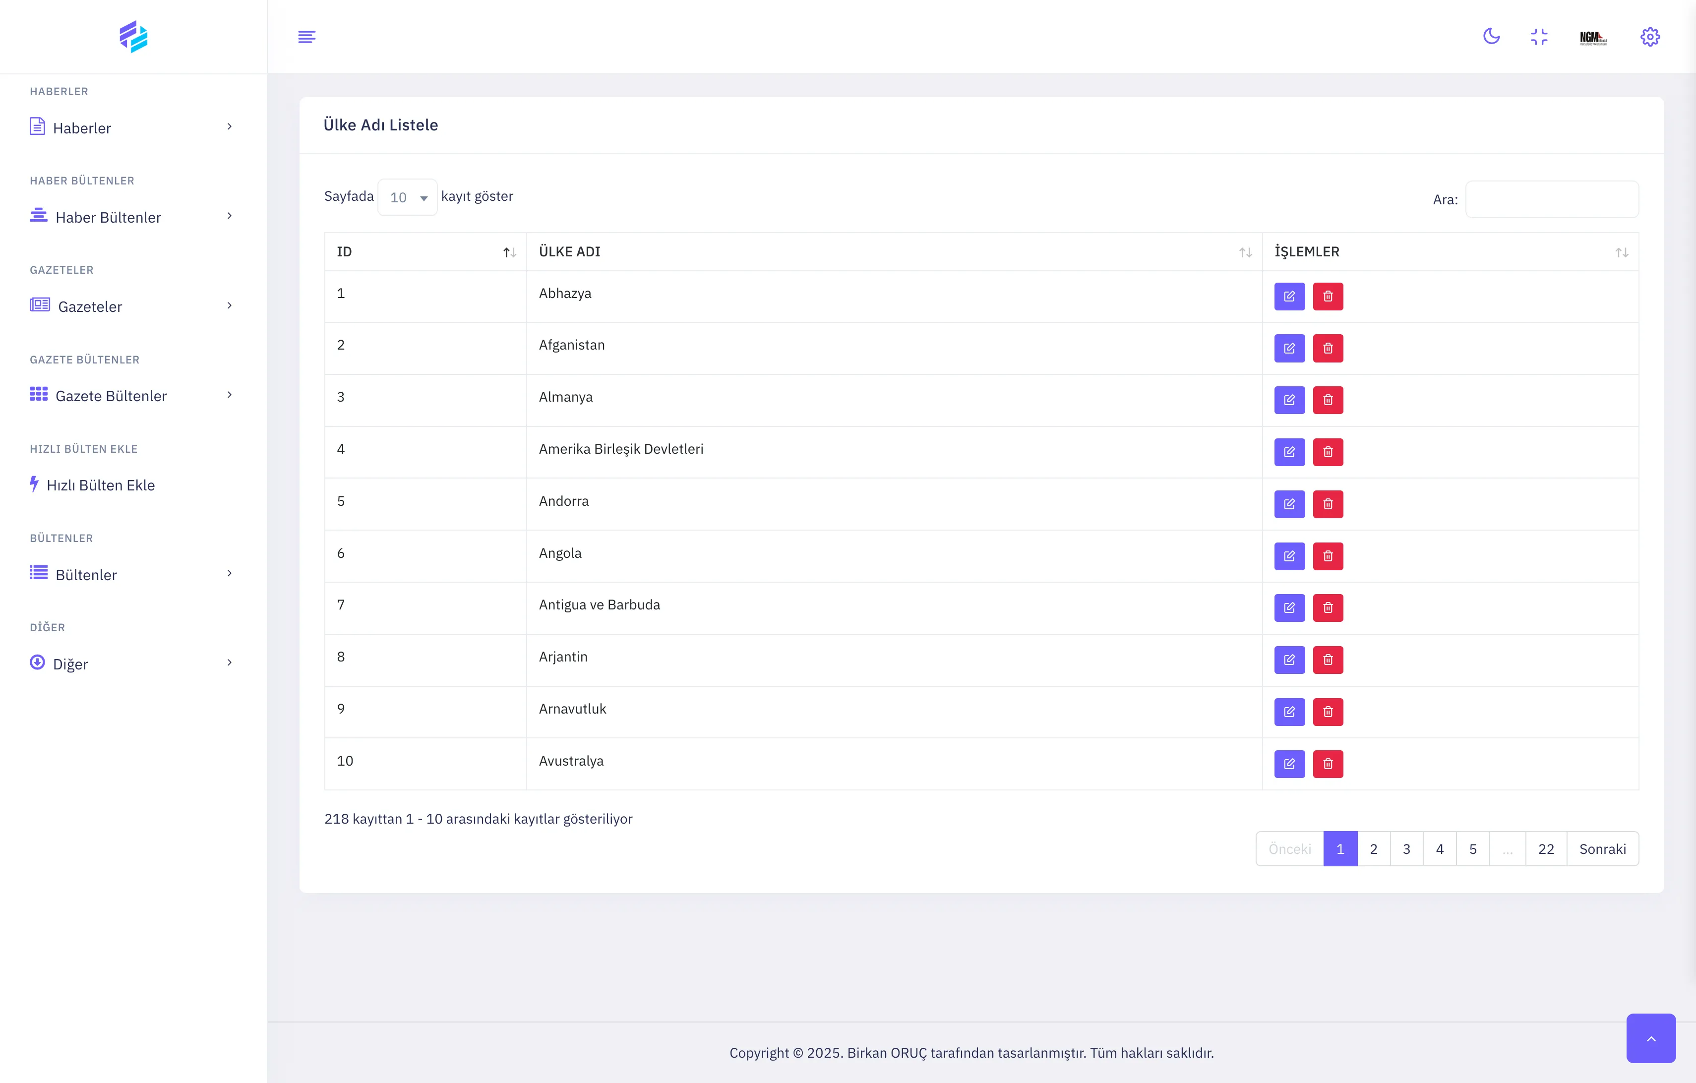Exit fullscreen using the collapse icon
Image resolution: width=1696 pixels, height=1083 pixels.
tap(1539, 37)
